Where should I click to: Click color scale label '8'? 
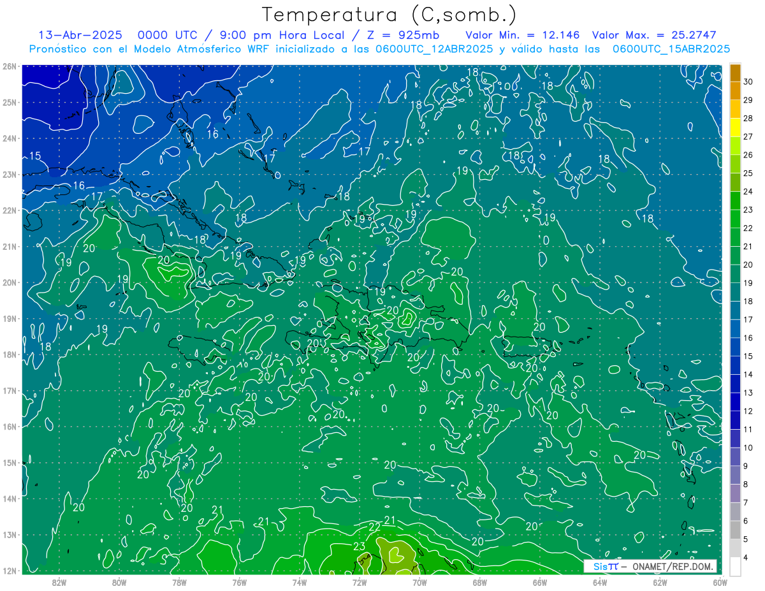pos(746,485)
